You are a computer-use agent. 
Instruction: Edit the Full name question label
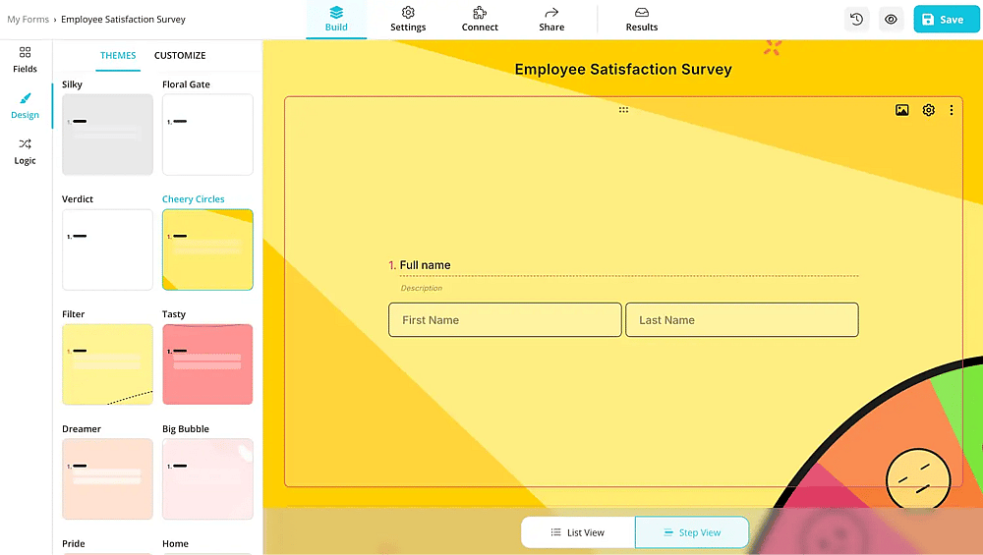point(425,265)
